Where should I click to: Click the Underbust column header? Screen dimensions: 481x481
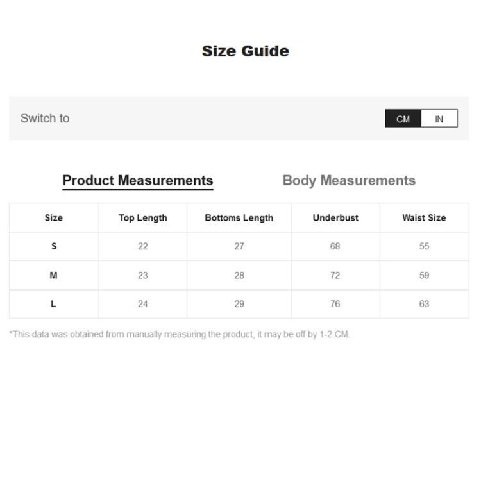[x=335, y=218]
